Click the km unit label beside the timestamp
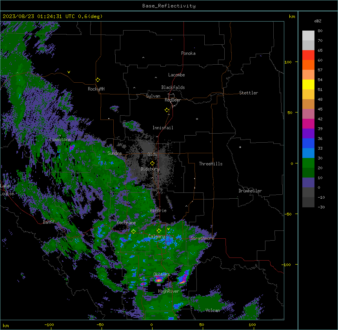Viewport: 338px width, 330px height. pyautogui.click(x=292, y=16)
